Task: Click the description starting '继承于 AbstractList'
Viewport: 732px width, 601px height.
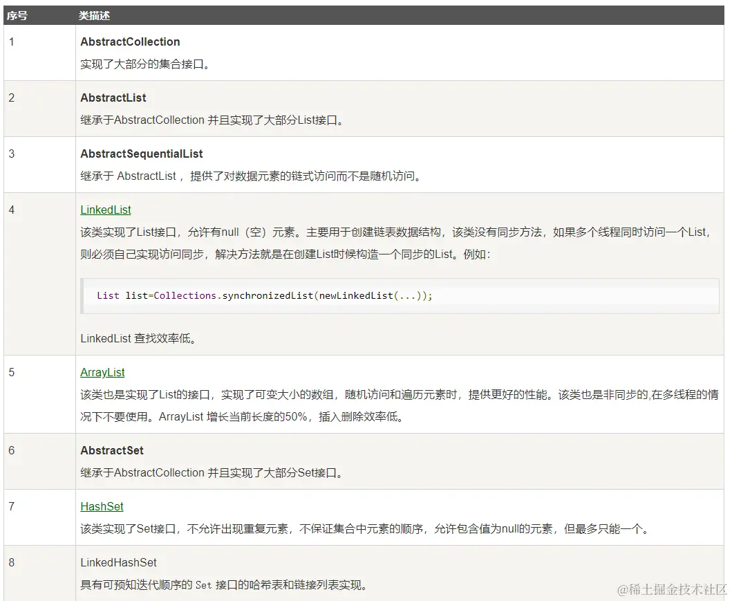Action: 251,176
